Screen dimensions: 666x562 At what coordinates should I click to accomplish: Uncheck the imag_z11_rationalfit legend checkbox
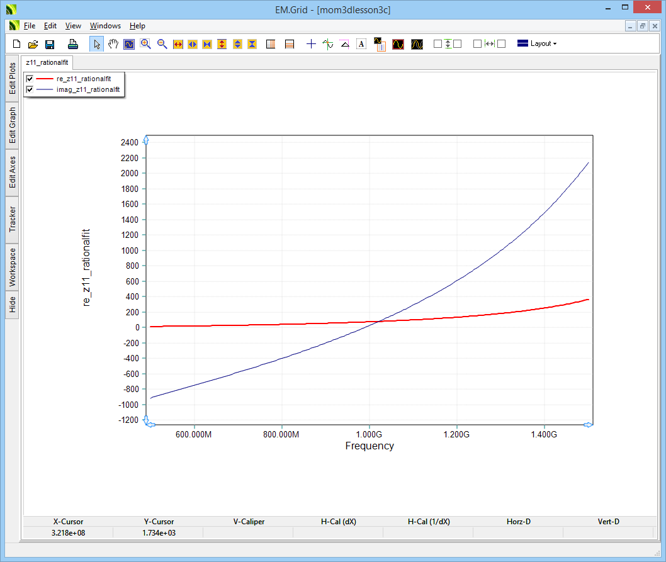coord(30,90)
